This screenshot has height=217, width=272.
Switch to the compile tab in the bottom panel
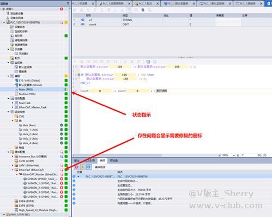102,160
